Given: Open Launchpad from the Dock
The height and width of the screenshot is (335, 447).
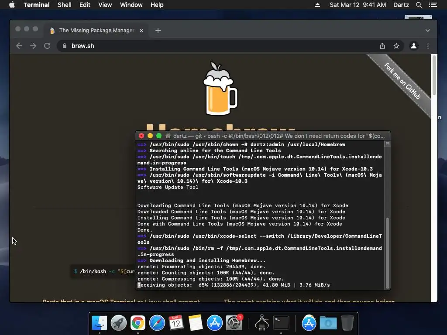Looking at the screenshot, I should tap(119, 323).
